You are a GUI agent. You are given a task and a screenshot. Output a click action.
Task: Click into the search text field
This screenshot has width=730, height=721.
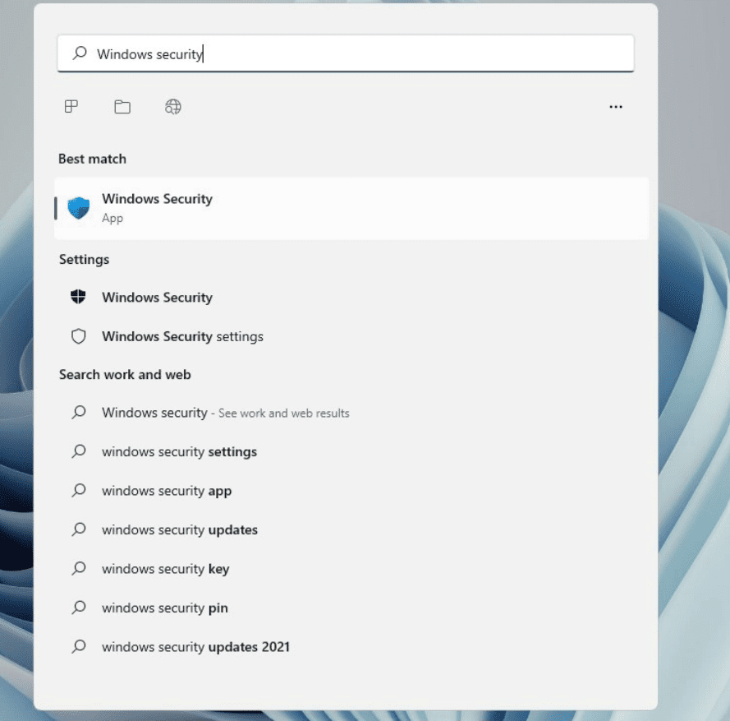click(x=346, y=53)
